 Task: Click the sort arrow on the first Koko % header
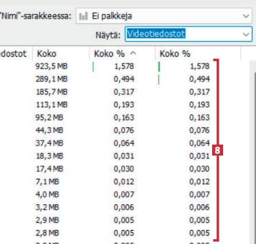133,54
